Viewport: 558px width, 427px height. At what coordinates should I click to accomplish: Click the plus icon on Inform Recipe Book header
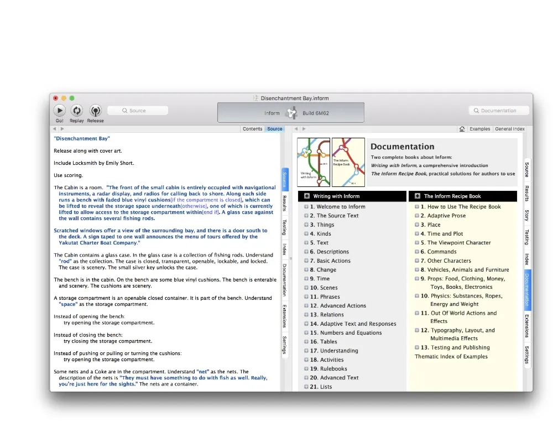[418, 196]
